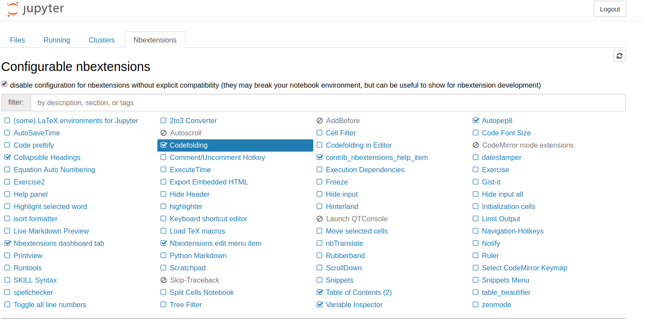Open the Python Markdown extension link
The height and width of the screenshot is (326, 645).
pos(198,255)
